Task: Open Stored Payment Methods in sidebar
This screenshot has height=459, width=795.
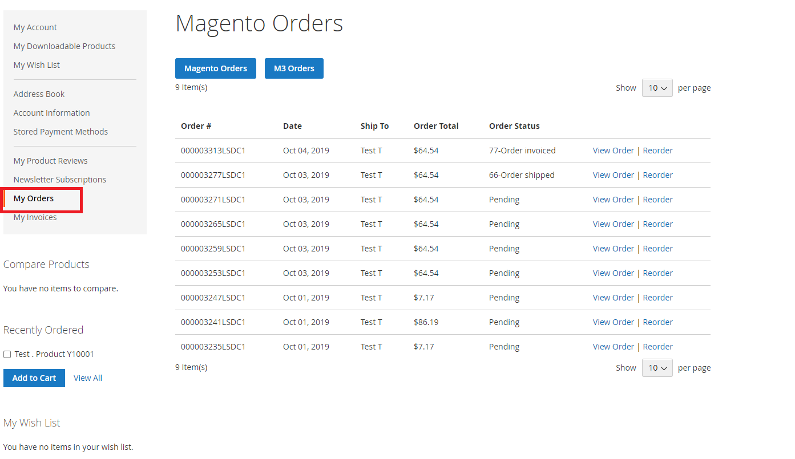Action: tap(60, 132)
